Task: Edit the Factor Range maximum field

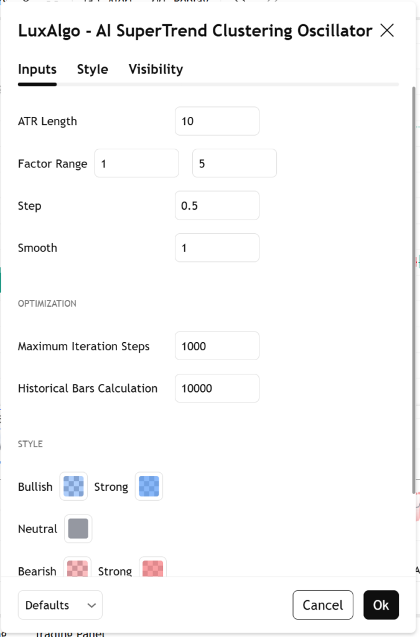Action: tap(234, 164)
